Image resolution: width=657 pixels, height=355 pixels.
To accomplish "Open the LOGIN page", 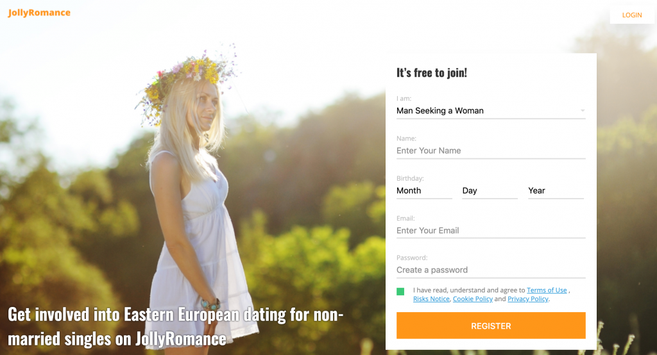I will click(x=632, y=15).
